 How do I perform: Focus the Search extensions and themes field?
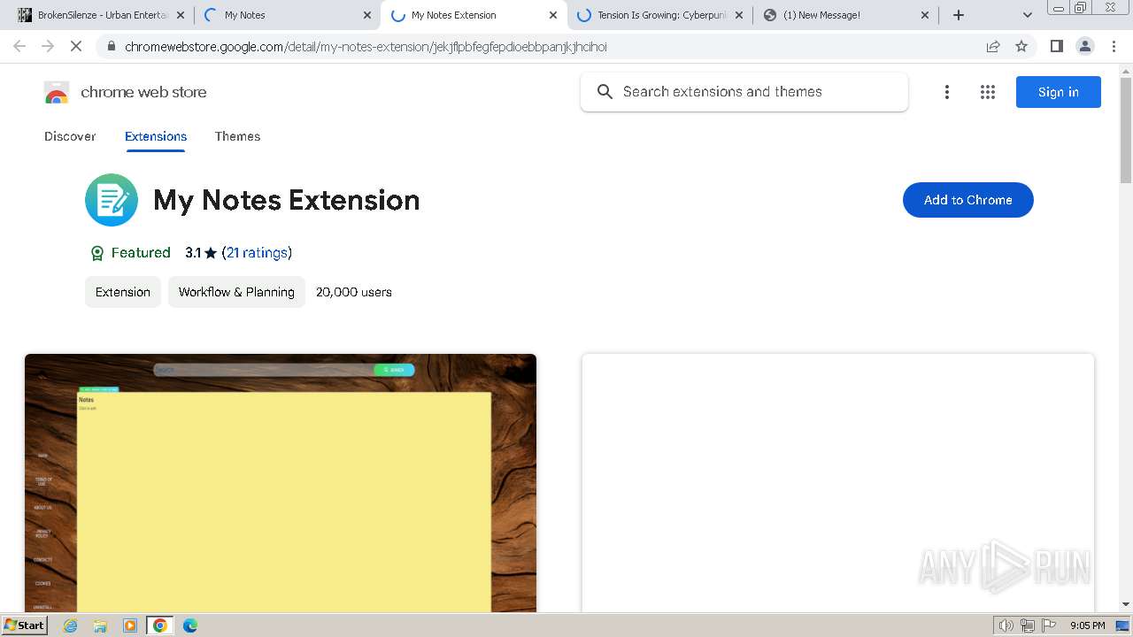(744, 92)
